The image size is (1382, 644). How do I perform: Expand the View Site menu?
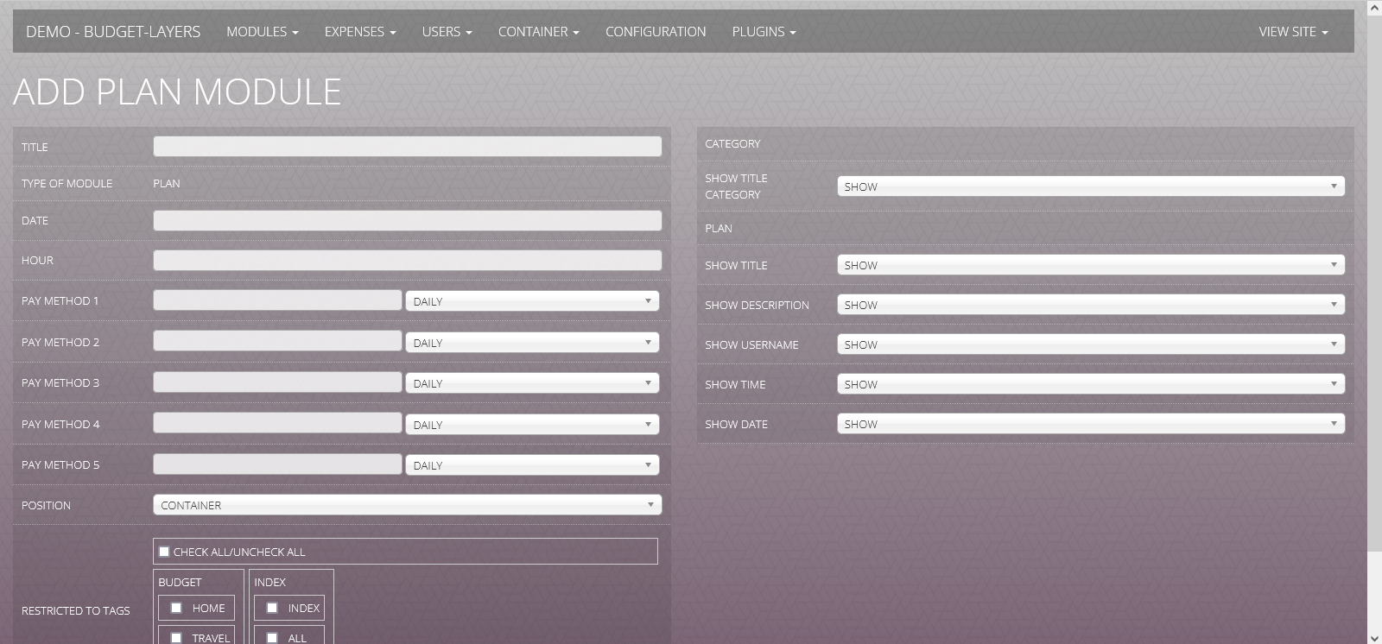point(1292,32)
